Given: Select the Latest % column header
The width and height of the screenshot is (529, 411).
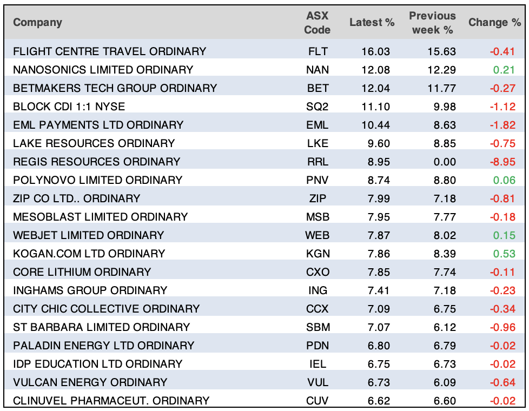Looking at the screenshot, I should [372, 22].
